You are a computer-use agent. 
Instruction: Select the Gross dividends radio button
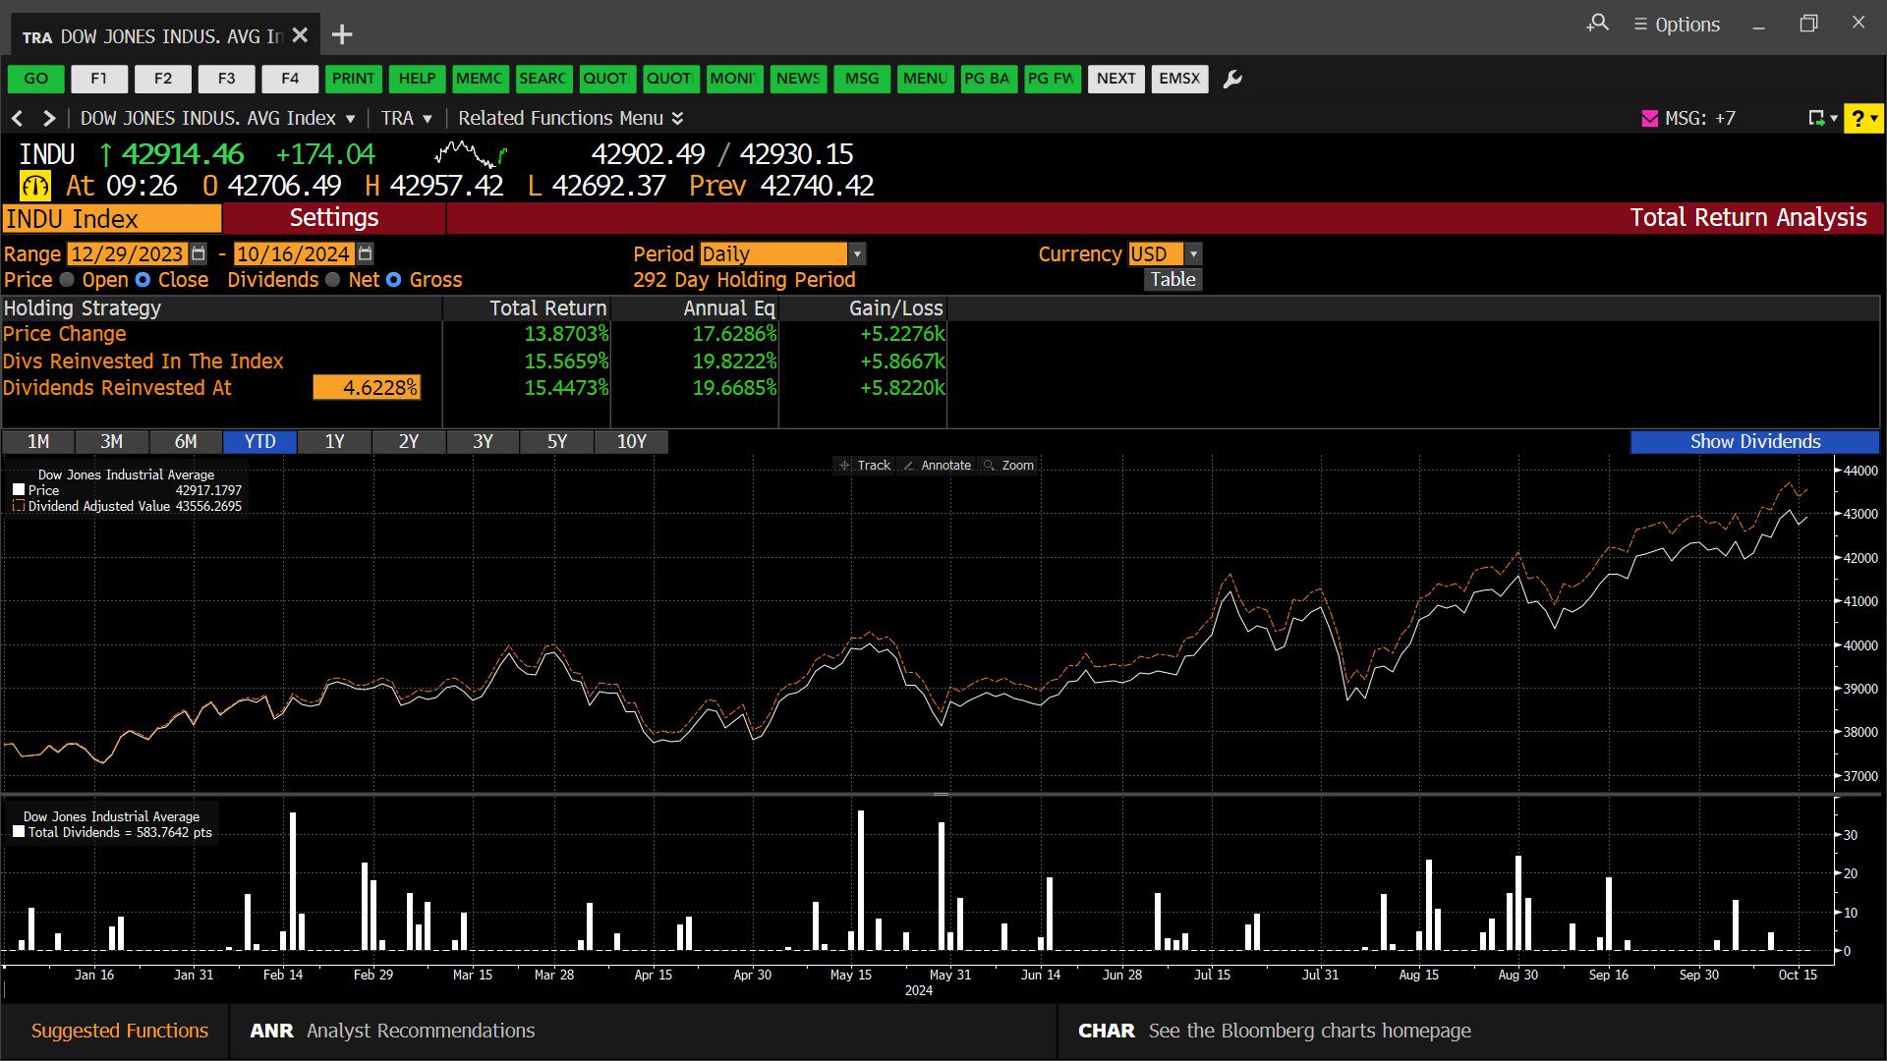tap(394, 280)
